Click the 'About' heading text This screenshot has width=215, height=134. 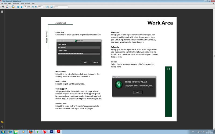click(x=114, y=62)
